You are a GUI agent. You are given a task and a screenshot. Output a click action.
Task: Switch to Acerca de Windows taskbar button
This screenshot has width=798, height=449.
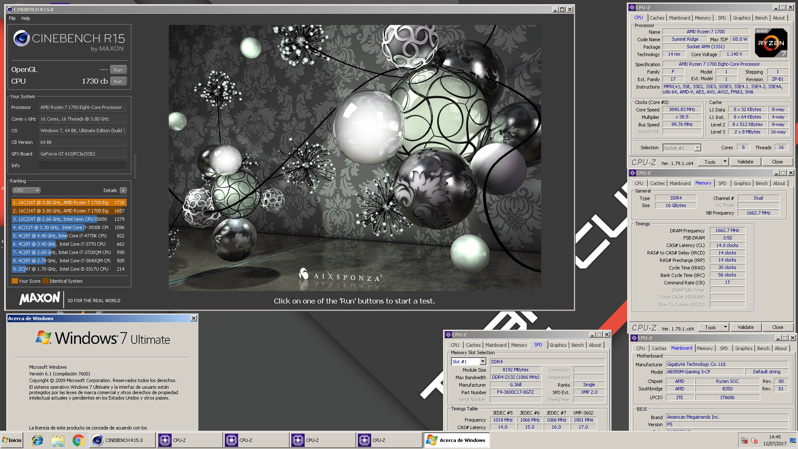456,440
